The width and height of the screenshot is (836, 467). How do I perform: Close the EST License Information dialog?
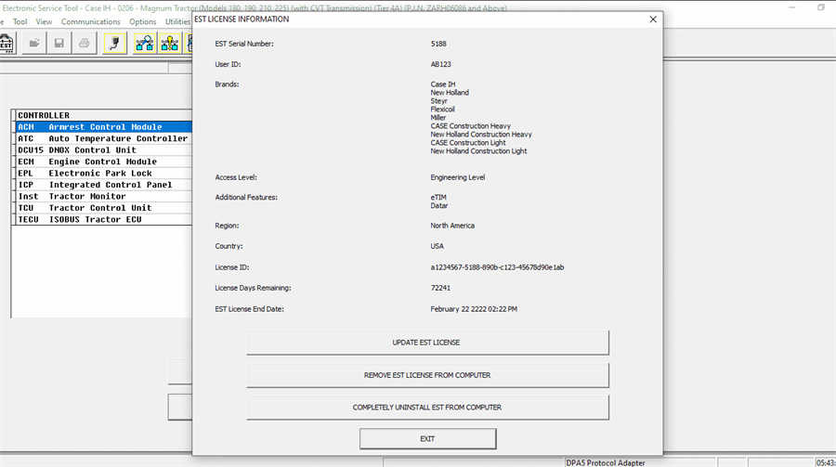(x=653, y=19)
